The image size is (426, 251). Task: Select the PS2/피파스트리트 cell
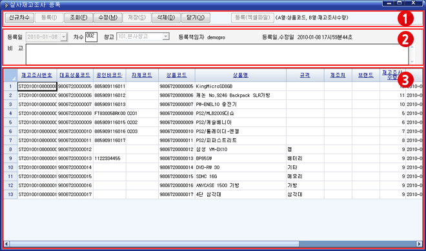(x=241, y=141)
